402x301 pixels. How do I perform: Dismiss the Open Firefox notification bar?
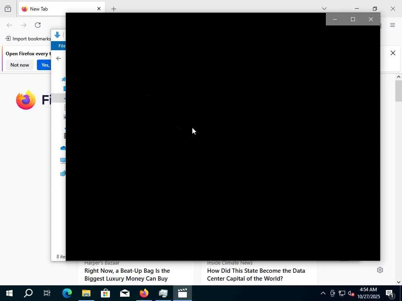click(x=393, y=53)
